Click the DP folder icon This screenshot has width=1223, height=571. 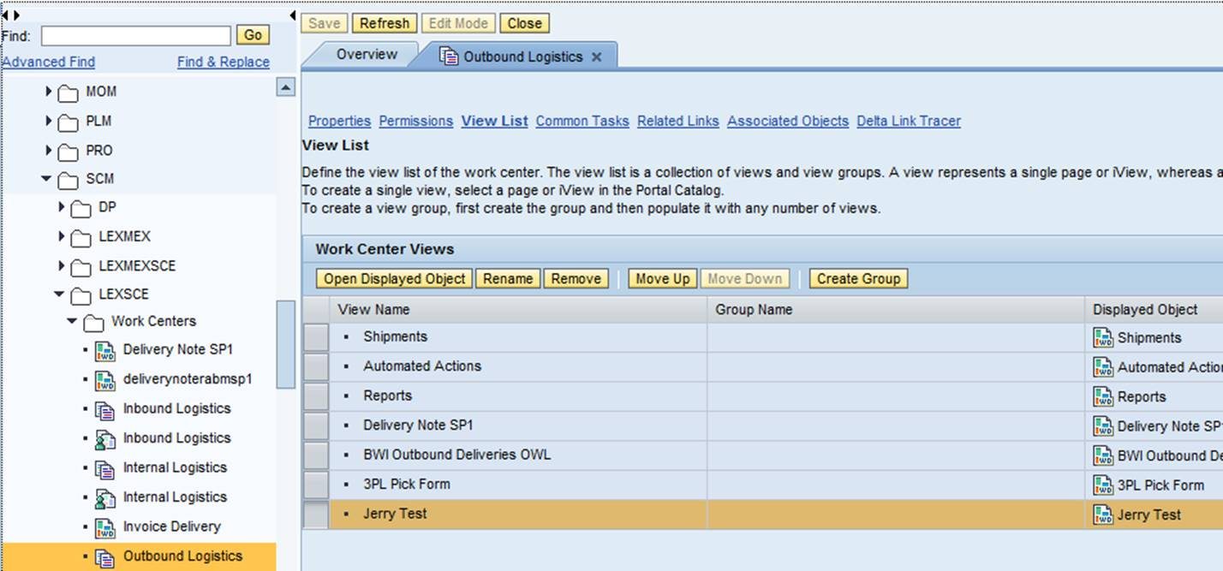click(81, 208)
